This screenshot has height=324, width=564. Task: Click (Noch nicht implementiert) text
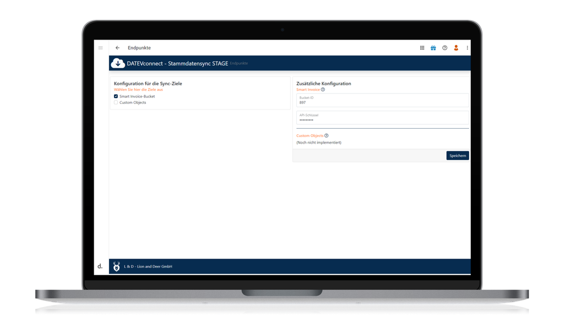coord(319,142)
